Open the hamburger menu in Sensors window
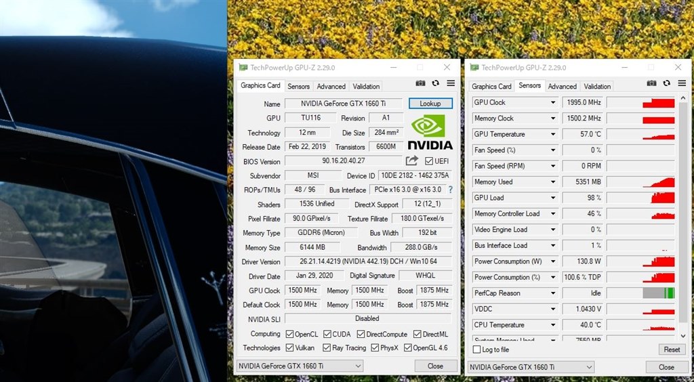694x382 pixels. pos(682,83)
